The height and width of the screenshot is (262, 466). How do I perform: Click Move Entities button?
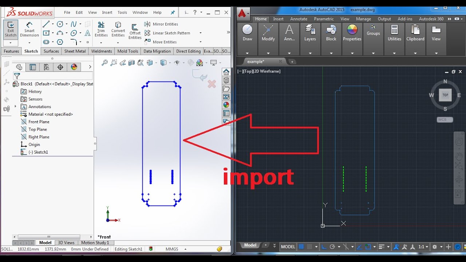click(161, 42)
